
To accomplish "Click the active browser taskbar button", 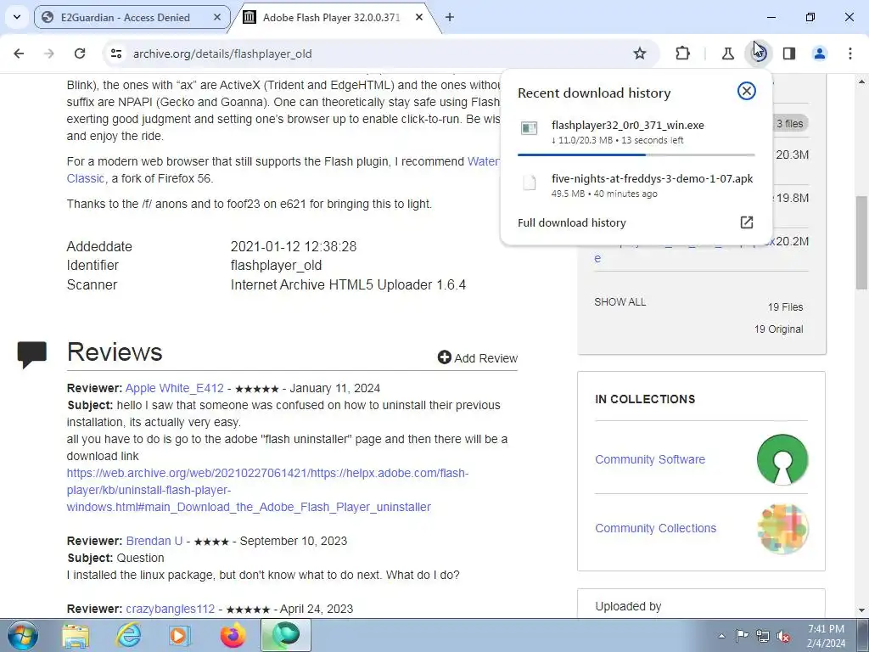I will (x=286, y=635).
